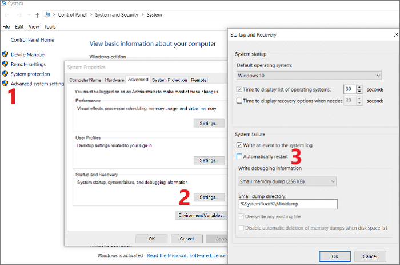Open Write debugging information dropdown

click(x=287, y=181)
